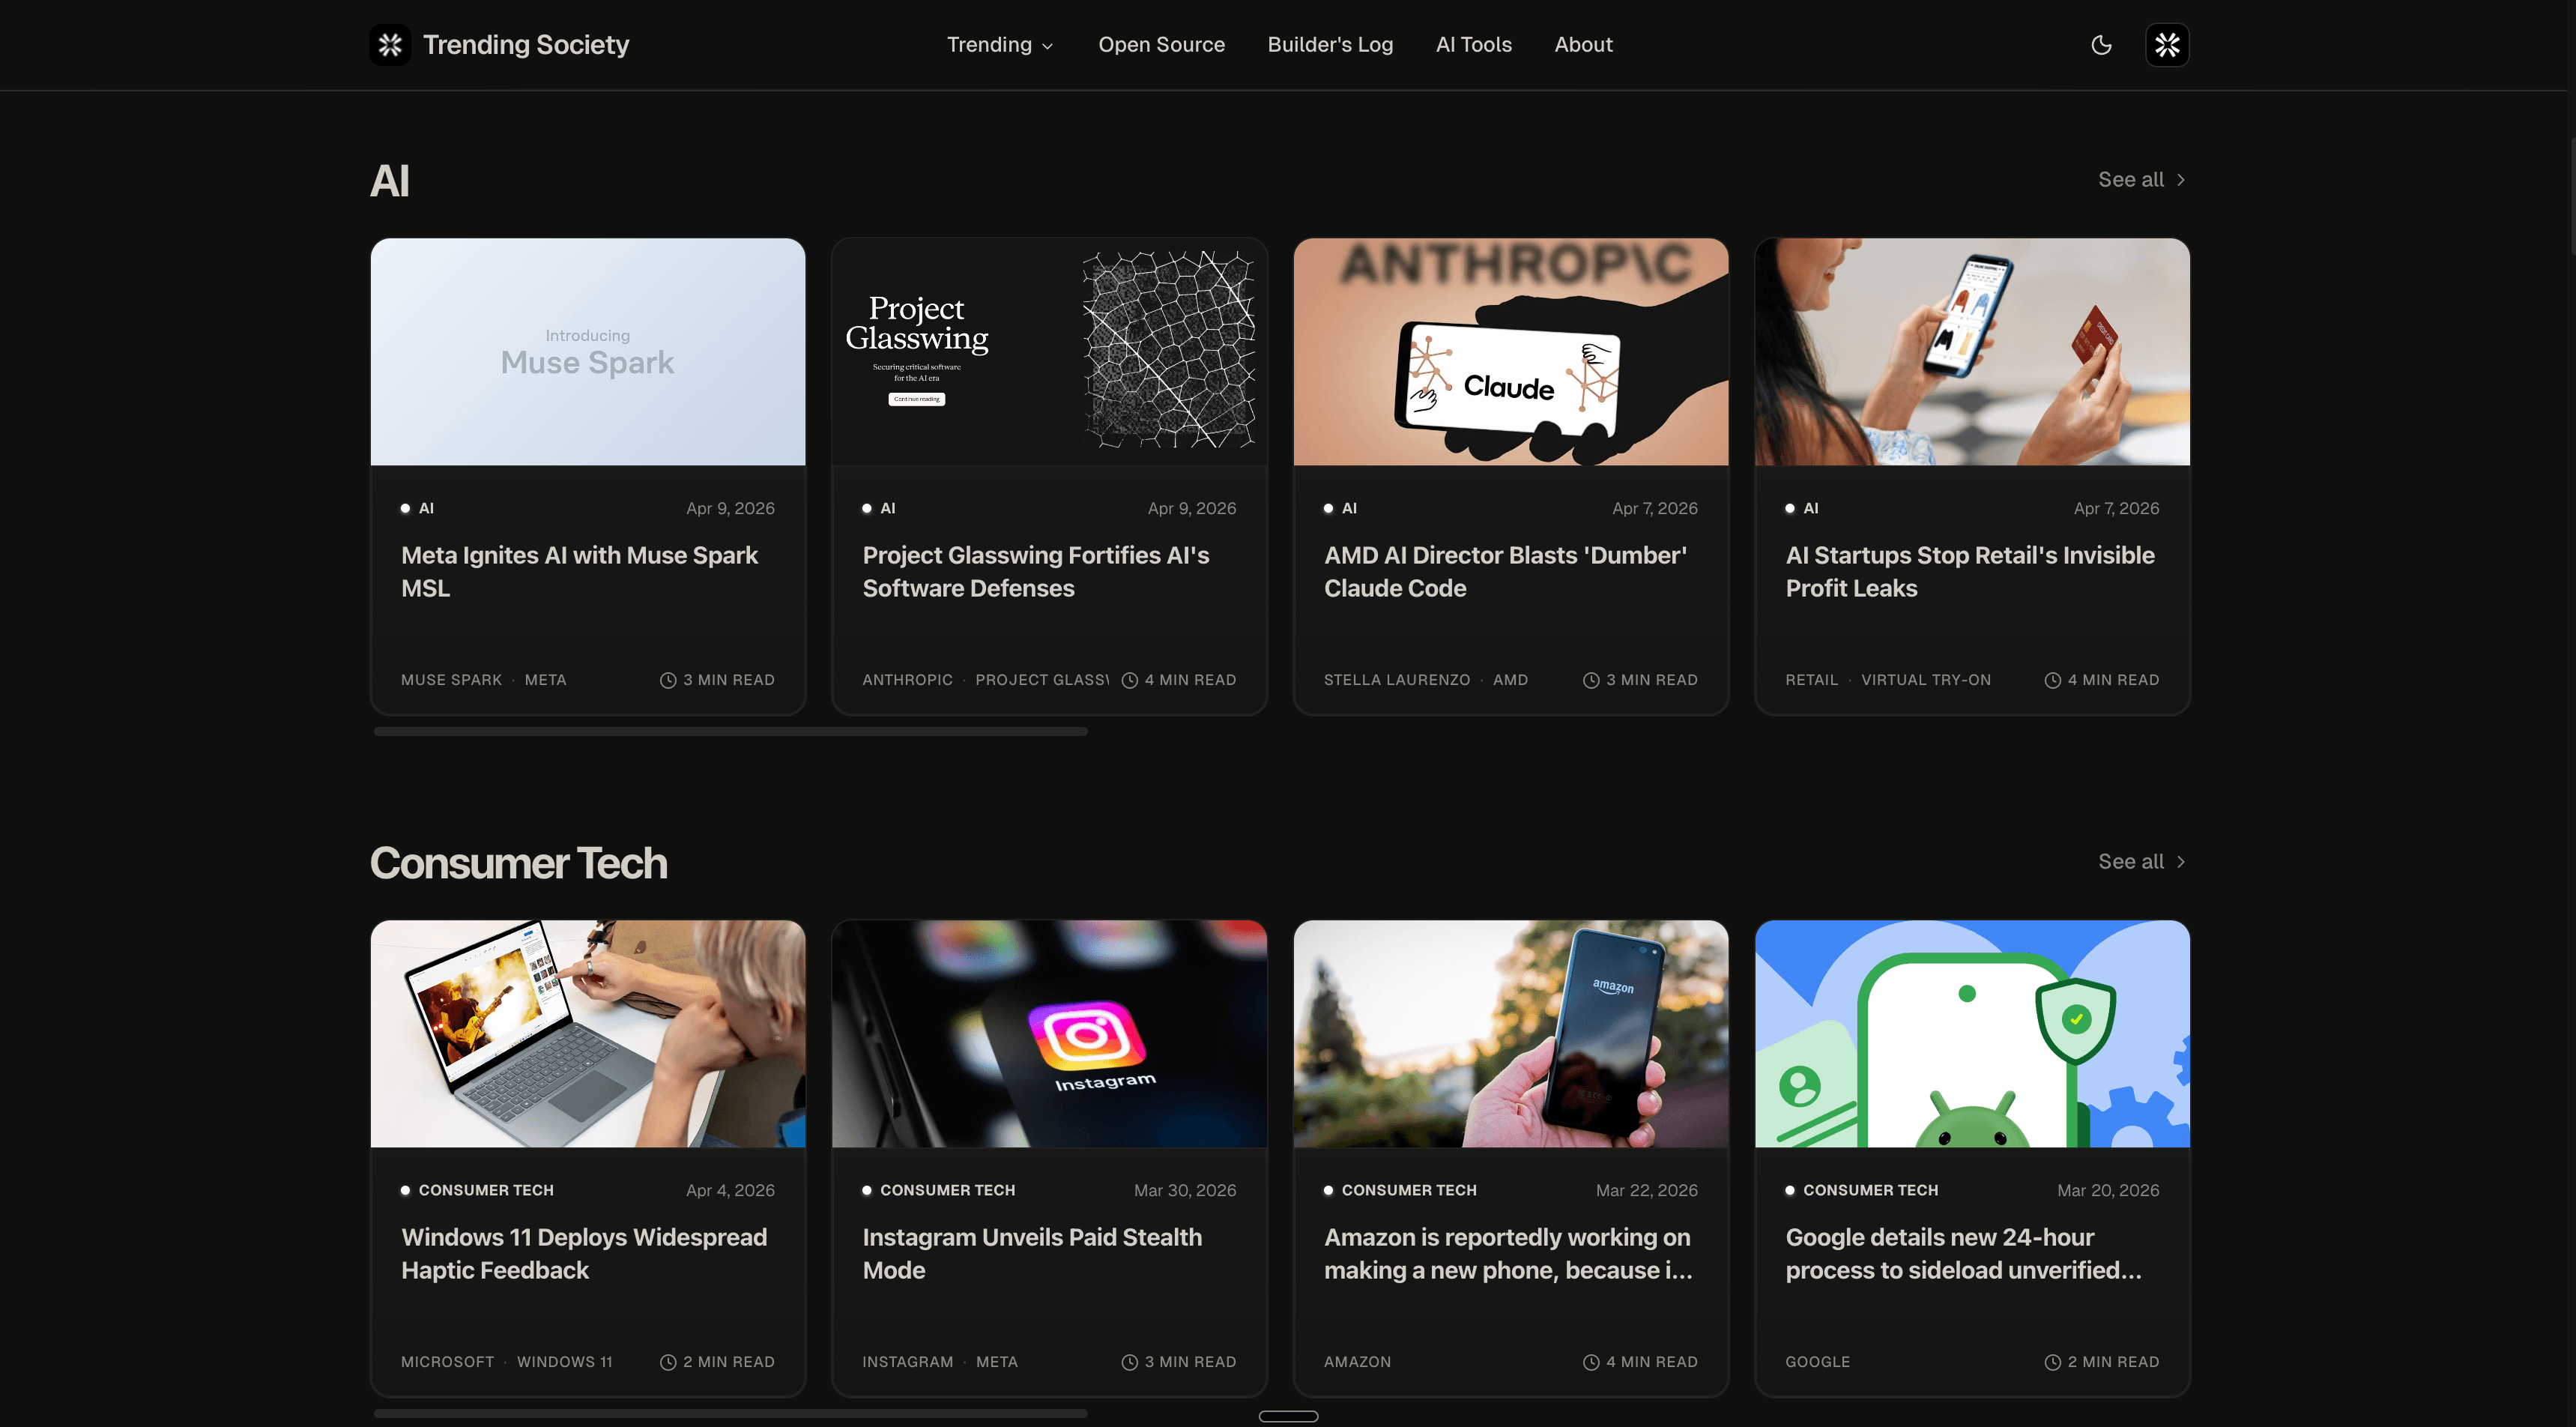Click the clock icon on Muse Spark card
The height and width of the screenshot is (1427, 2576).
tap(668, 680)
